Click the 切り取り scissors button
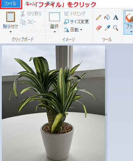Screen dimensions: 133x161 click(31, 14)
